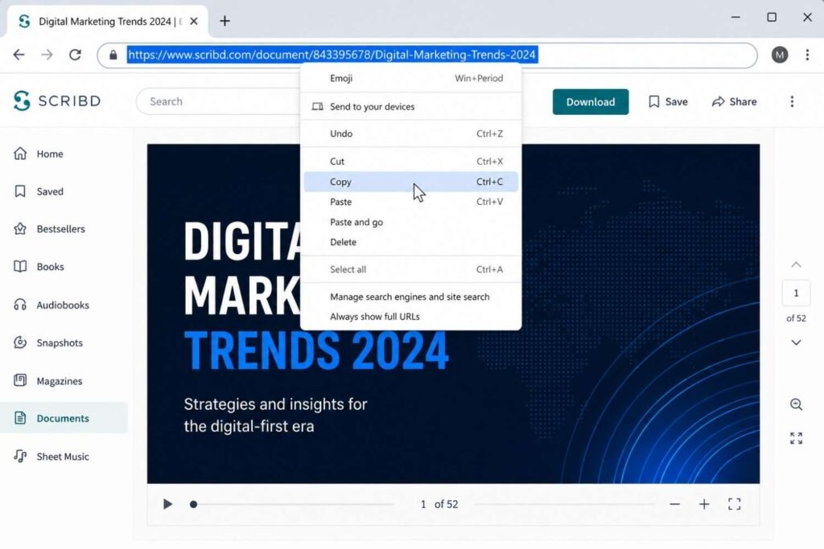Zoom out with minus button
The width and height of the screenshot is (824, 549).
click(675, 504)
